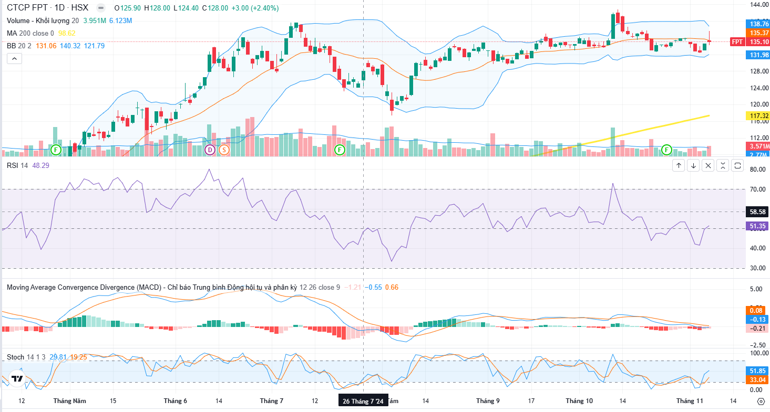This screenshot has width=770, height=412.
Task: Open the F marker near Tháng Năm
Action: tap(56, 150)
